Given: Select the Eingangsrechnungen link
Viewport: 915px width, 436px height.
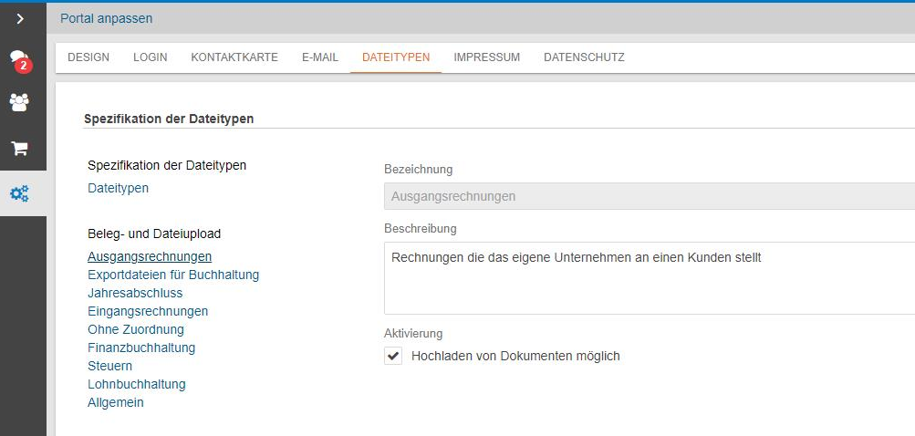Looking at the screenshot, I should pos(148,312).
